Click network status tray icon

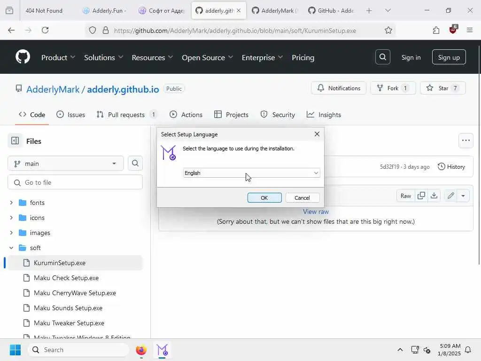pos(415,350)
